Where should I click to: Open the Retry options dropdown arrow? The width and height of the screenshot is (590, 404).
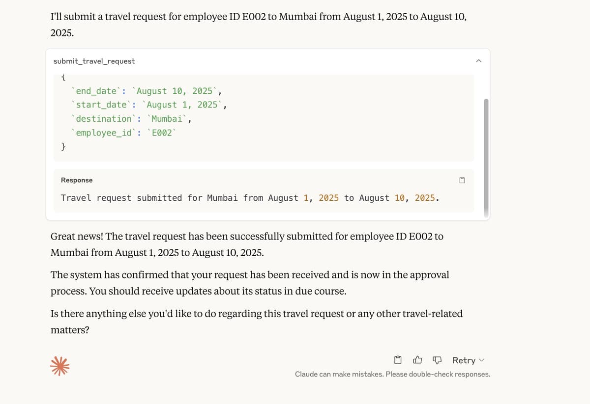tap(481, 360)
